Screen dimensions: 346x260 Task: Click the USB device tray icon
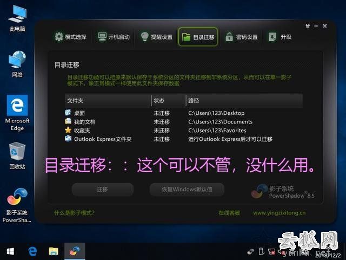(x=261, y=251)
